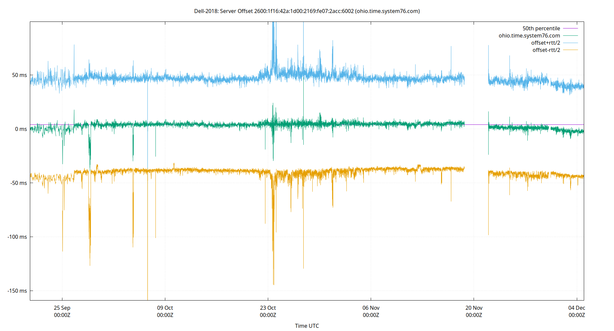614x331 pixels.
Task: Click the ohio.time.system76.com legend text
Action: point(529,35)
